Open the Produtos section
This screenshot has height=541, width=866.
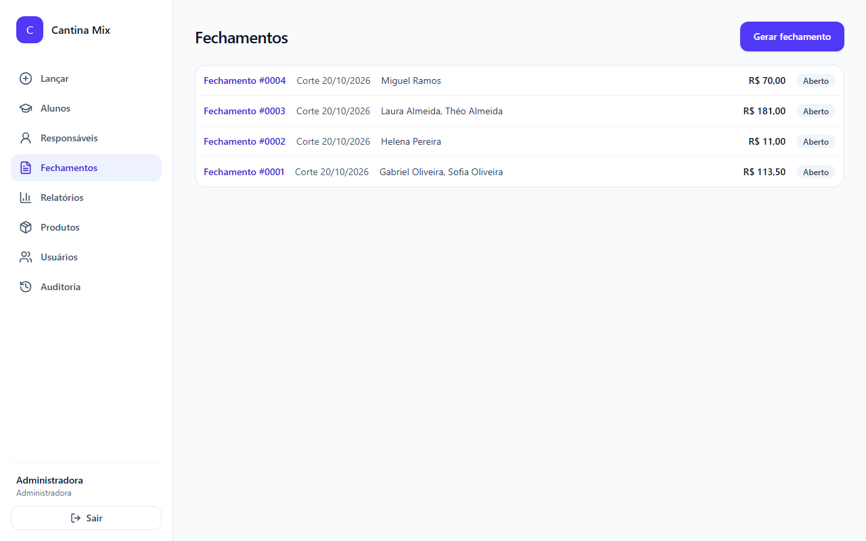86,227
